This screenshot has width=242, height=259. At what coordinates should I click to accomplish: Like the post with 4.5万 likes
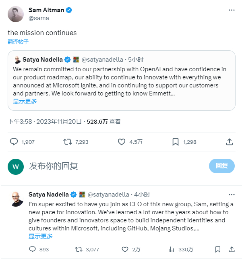122,142
